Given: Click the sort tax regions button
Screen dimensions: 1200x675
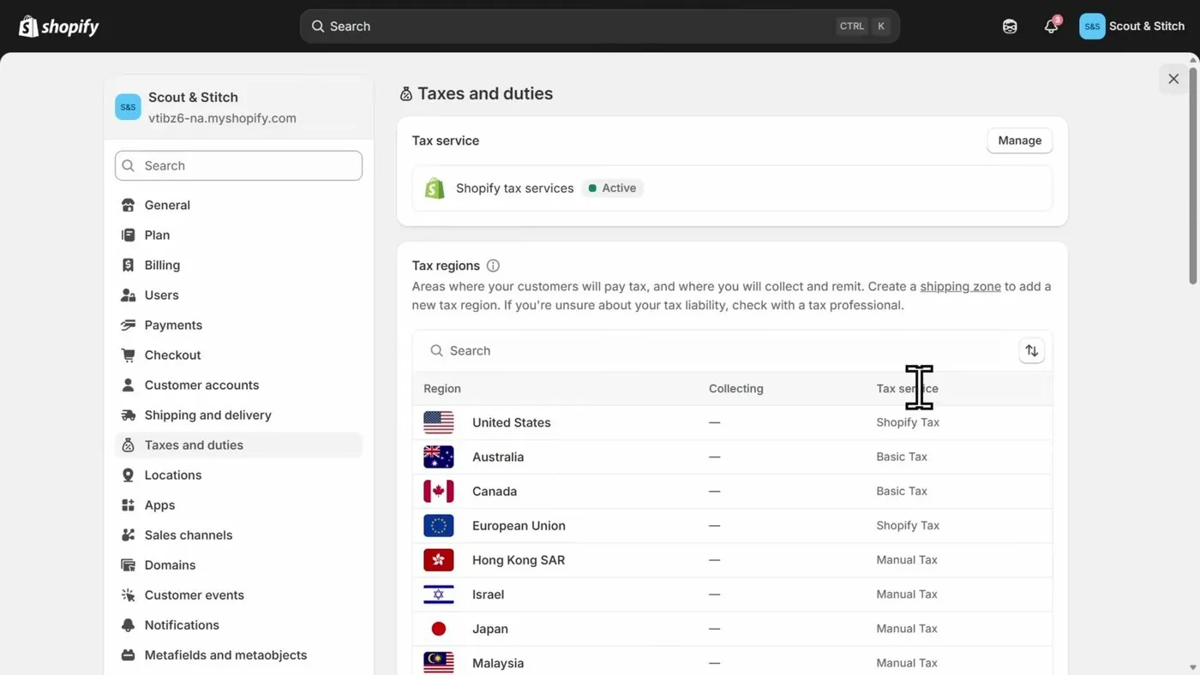Looking at the screenshot, I should [x=1031, y=350].
